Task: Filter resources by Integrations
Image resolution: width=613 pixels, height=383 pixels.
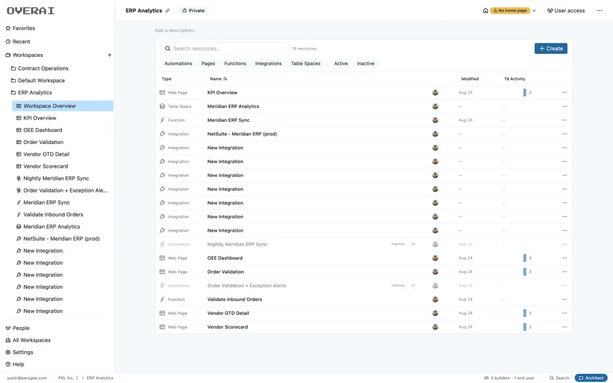Action: click(268, 63)
